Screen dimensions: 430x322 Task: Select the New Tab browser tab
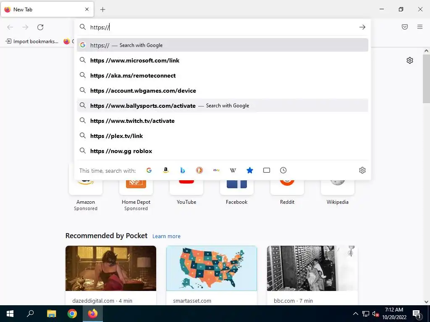coord(47,10)
